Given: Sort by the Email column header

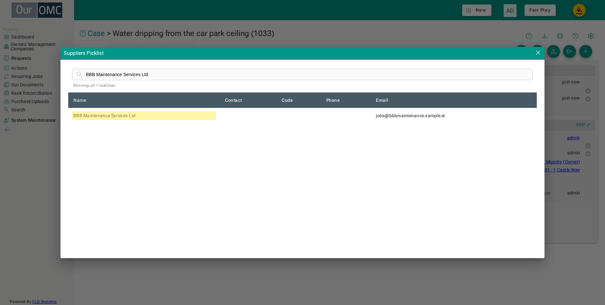Looking at the screenshot, I should [382, 100].
